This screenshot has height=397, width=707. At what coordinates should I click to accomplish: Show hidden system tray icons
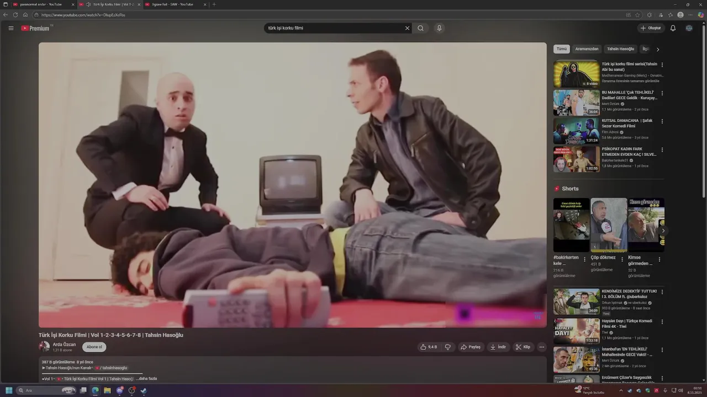tap(621, 390)
